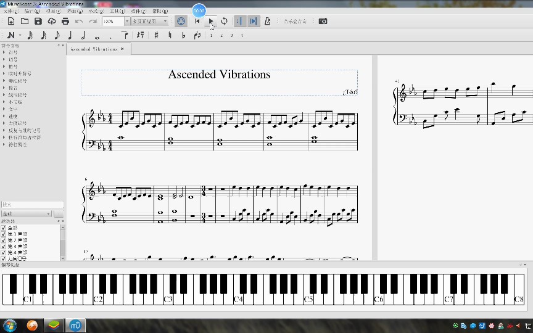The width and height of the screenshot is (533, 333).
Task: Apply a flat accidental
Action: click(183, 35)
